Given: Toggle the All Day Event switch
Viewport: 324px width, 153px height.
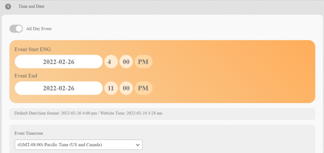Looking at the screenshot, I should 16,29.
